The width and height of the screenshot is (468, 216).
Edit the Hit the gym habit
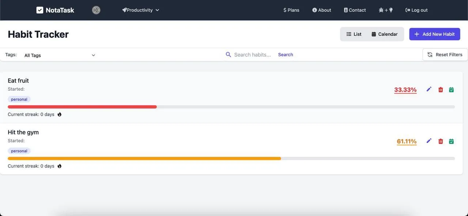pos(429,141)
